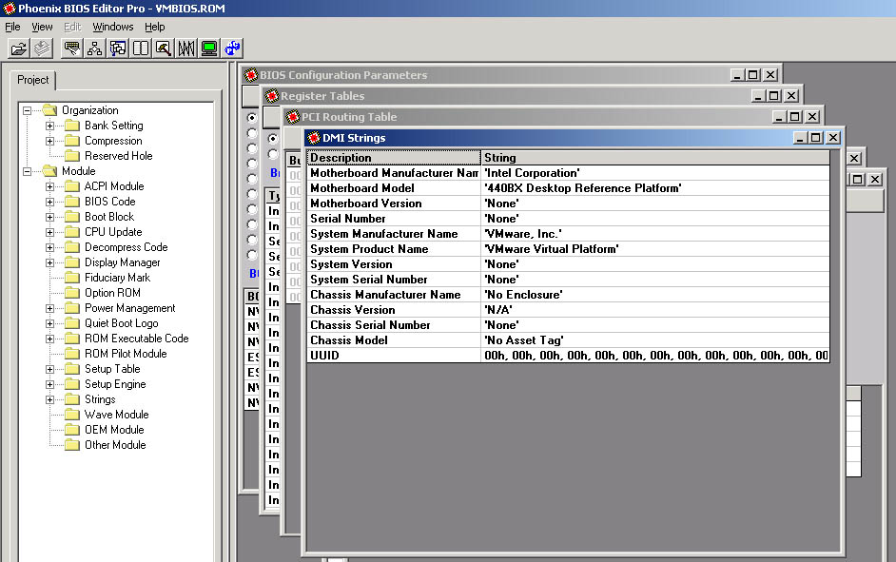Image resolution: width=896 pixels, height=562 pixels.
Task: Expand the ACPI Module tree node
Action: pyautogui.click(x=50, y=186)
